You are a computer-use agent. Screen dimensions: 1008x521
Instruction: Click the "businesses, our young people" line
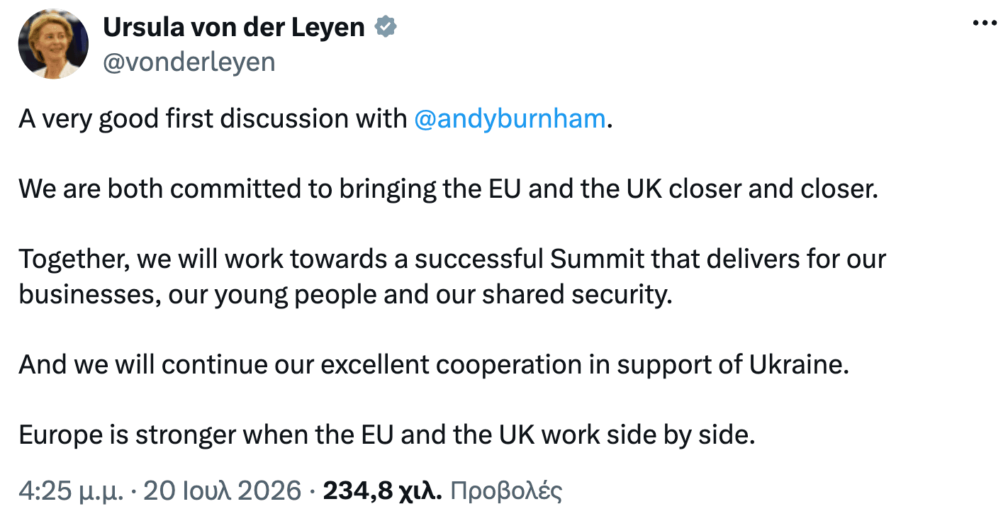click(345, 294)
